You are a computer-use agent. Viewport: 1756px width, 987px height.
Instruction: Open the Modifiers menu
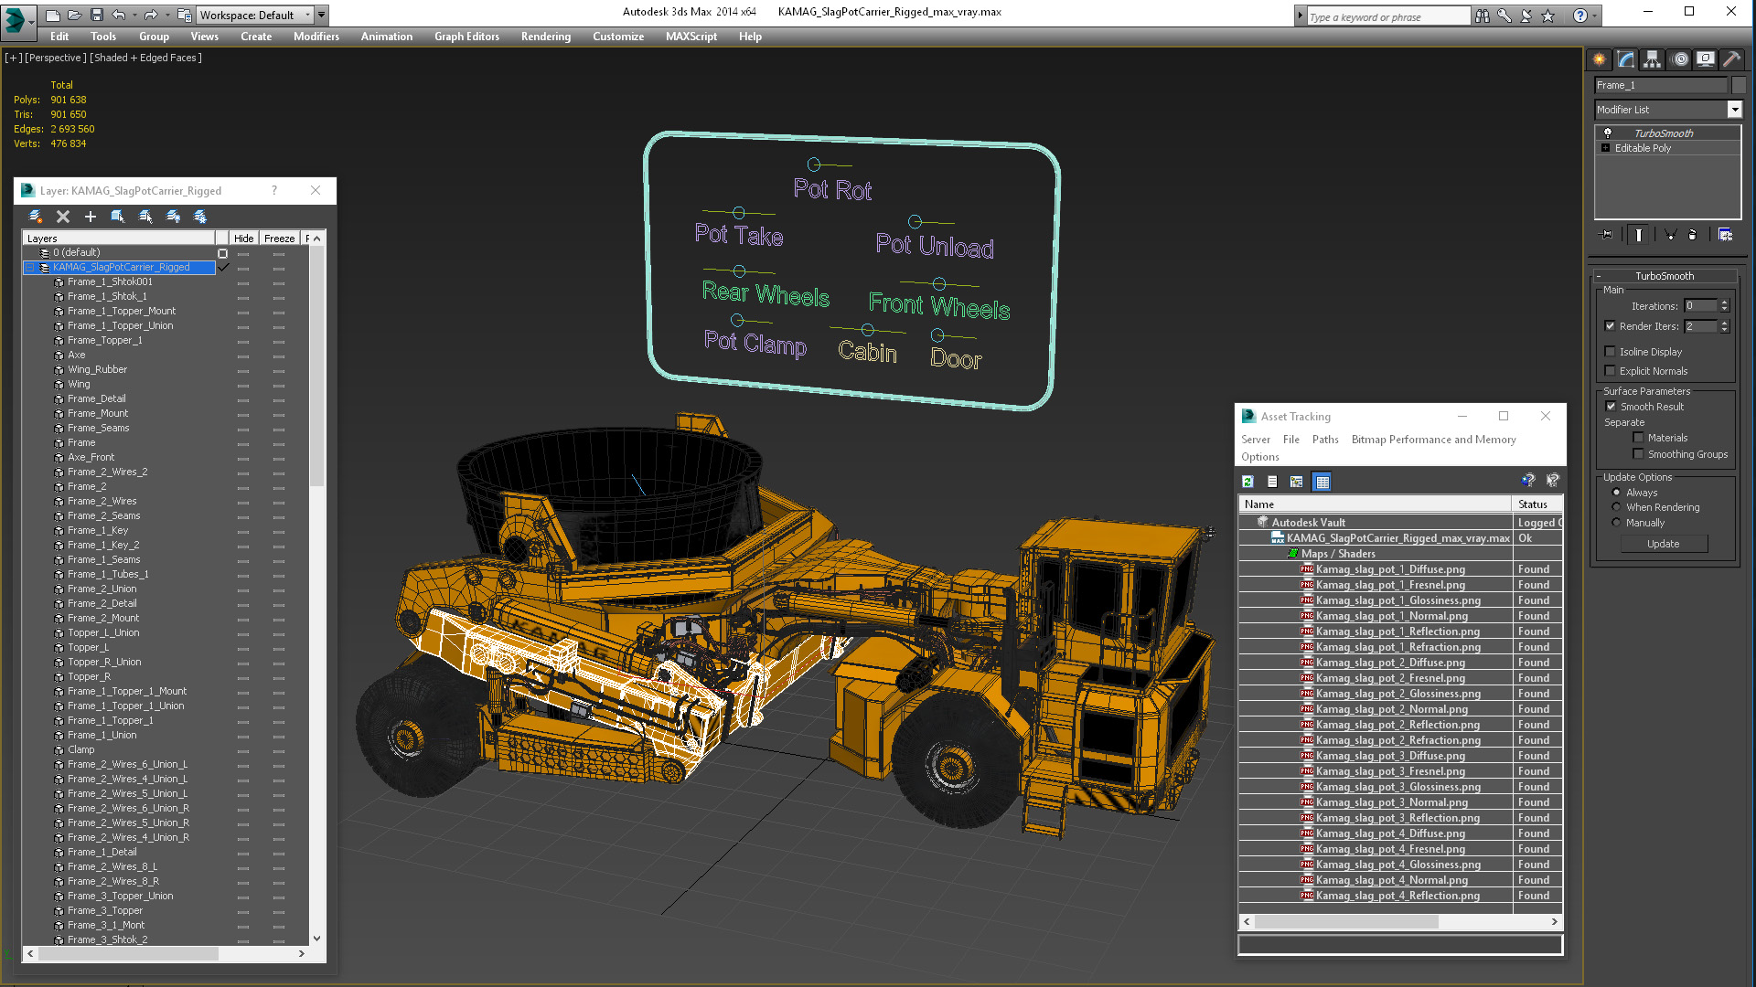(316, 37)
